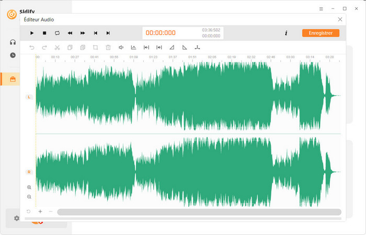Screen dimensions: 366x235
Task: Toggle the right channel R label
Action: click(29, 172)
